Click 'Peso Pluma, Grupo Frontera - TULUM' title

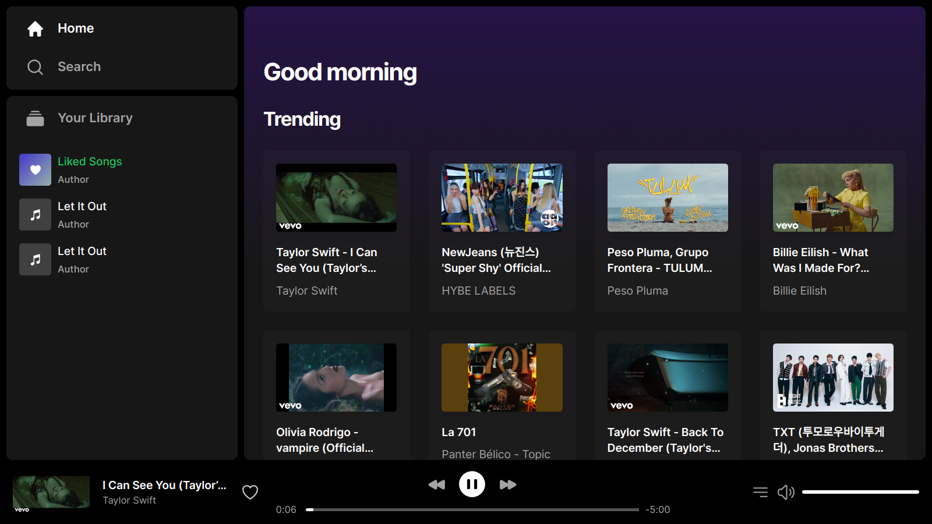(660, 260)
